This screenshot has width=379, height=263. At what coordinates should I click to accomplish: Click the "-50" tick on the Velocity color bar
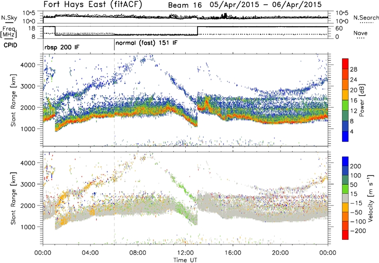click(x=356, y=212)
